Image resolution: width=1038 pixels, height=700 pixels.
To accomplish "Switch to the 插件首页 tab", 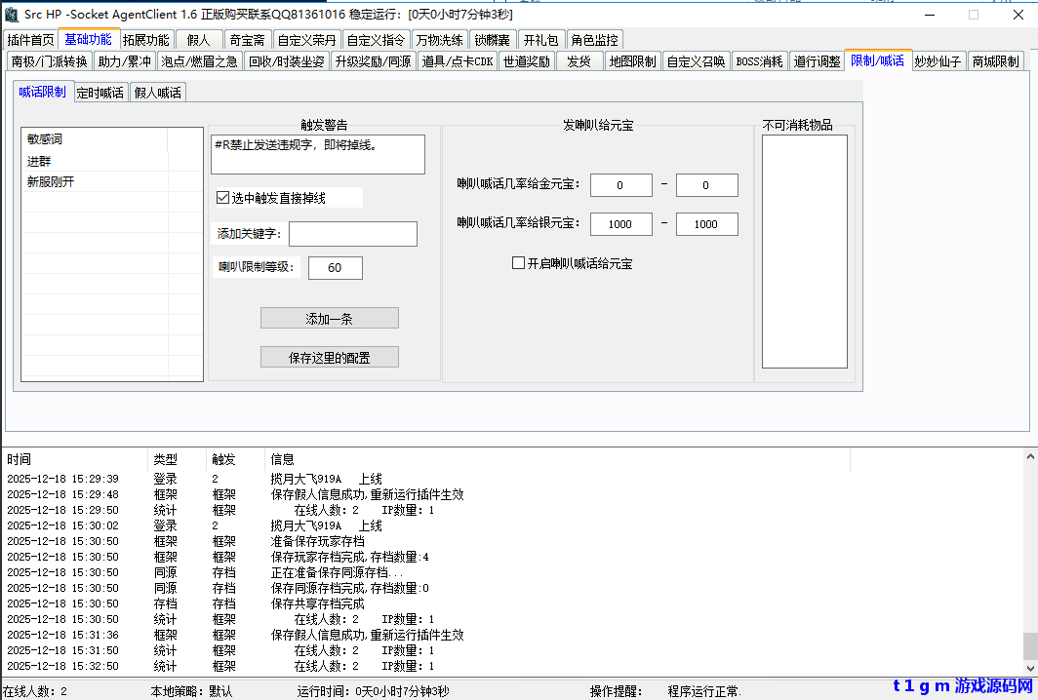I will 30,39.
